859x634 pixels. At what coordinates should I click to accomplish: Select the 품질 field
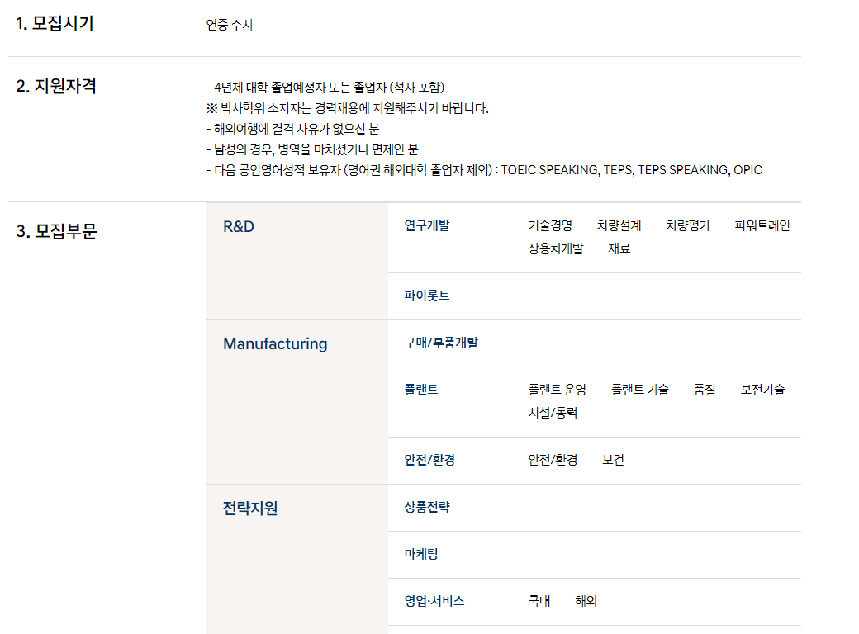705,390
